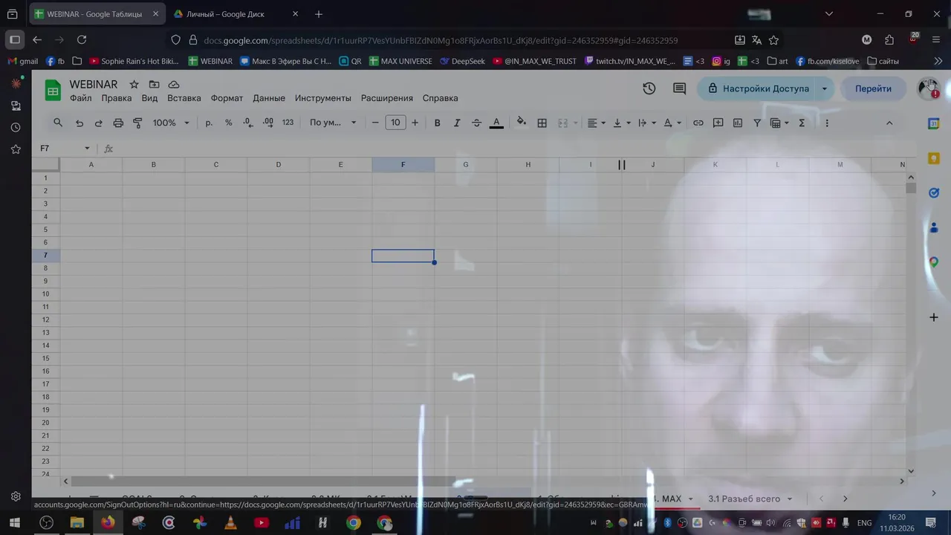Open version history clock icon
Image resolution: width=951 pixels, height=535 pixels.
649,88
